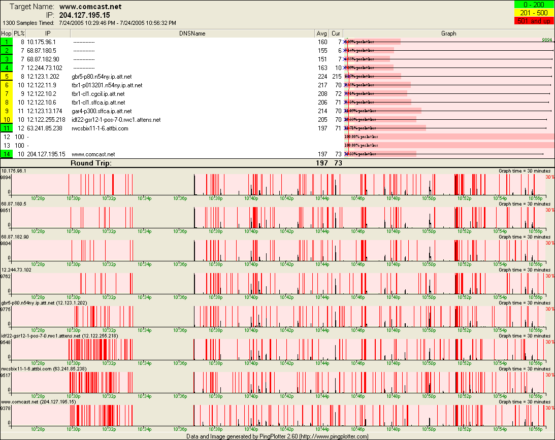
Task: Click the idf22-gsr12-1-pos-7-0.rwc1.attens.net (12.122.255.218) graph title
Action: (59, 336)
